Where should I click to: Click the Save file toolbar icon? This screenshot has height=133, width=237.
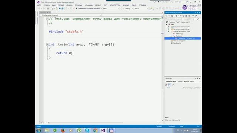pos(60,8)
